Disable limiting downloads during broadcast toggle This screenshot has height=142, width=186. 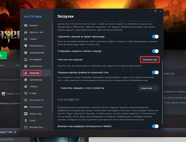click(x=155, y=37)
